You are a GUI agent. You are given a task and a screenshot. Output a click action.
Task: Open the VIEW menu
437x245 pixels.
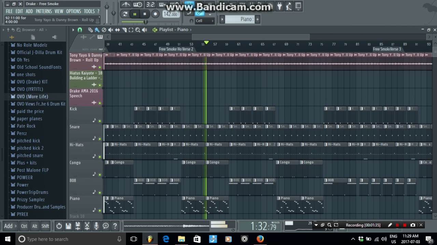(x=59, y=11)
